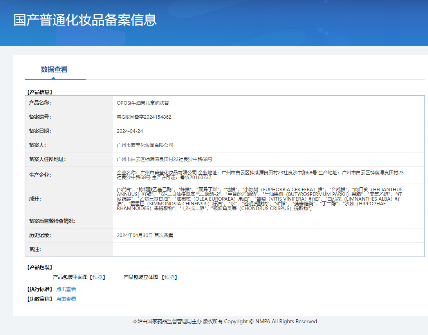The width and height of the screenshot is (428, 335).
Task: Click the 备案人住所地址 address value
Action: 164,159
